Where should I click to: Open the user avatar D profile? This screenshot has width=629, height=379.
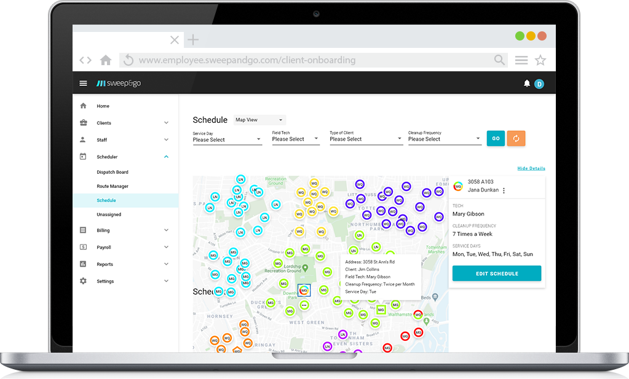point(539,84)
